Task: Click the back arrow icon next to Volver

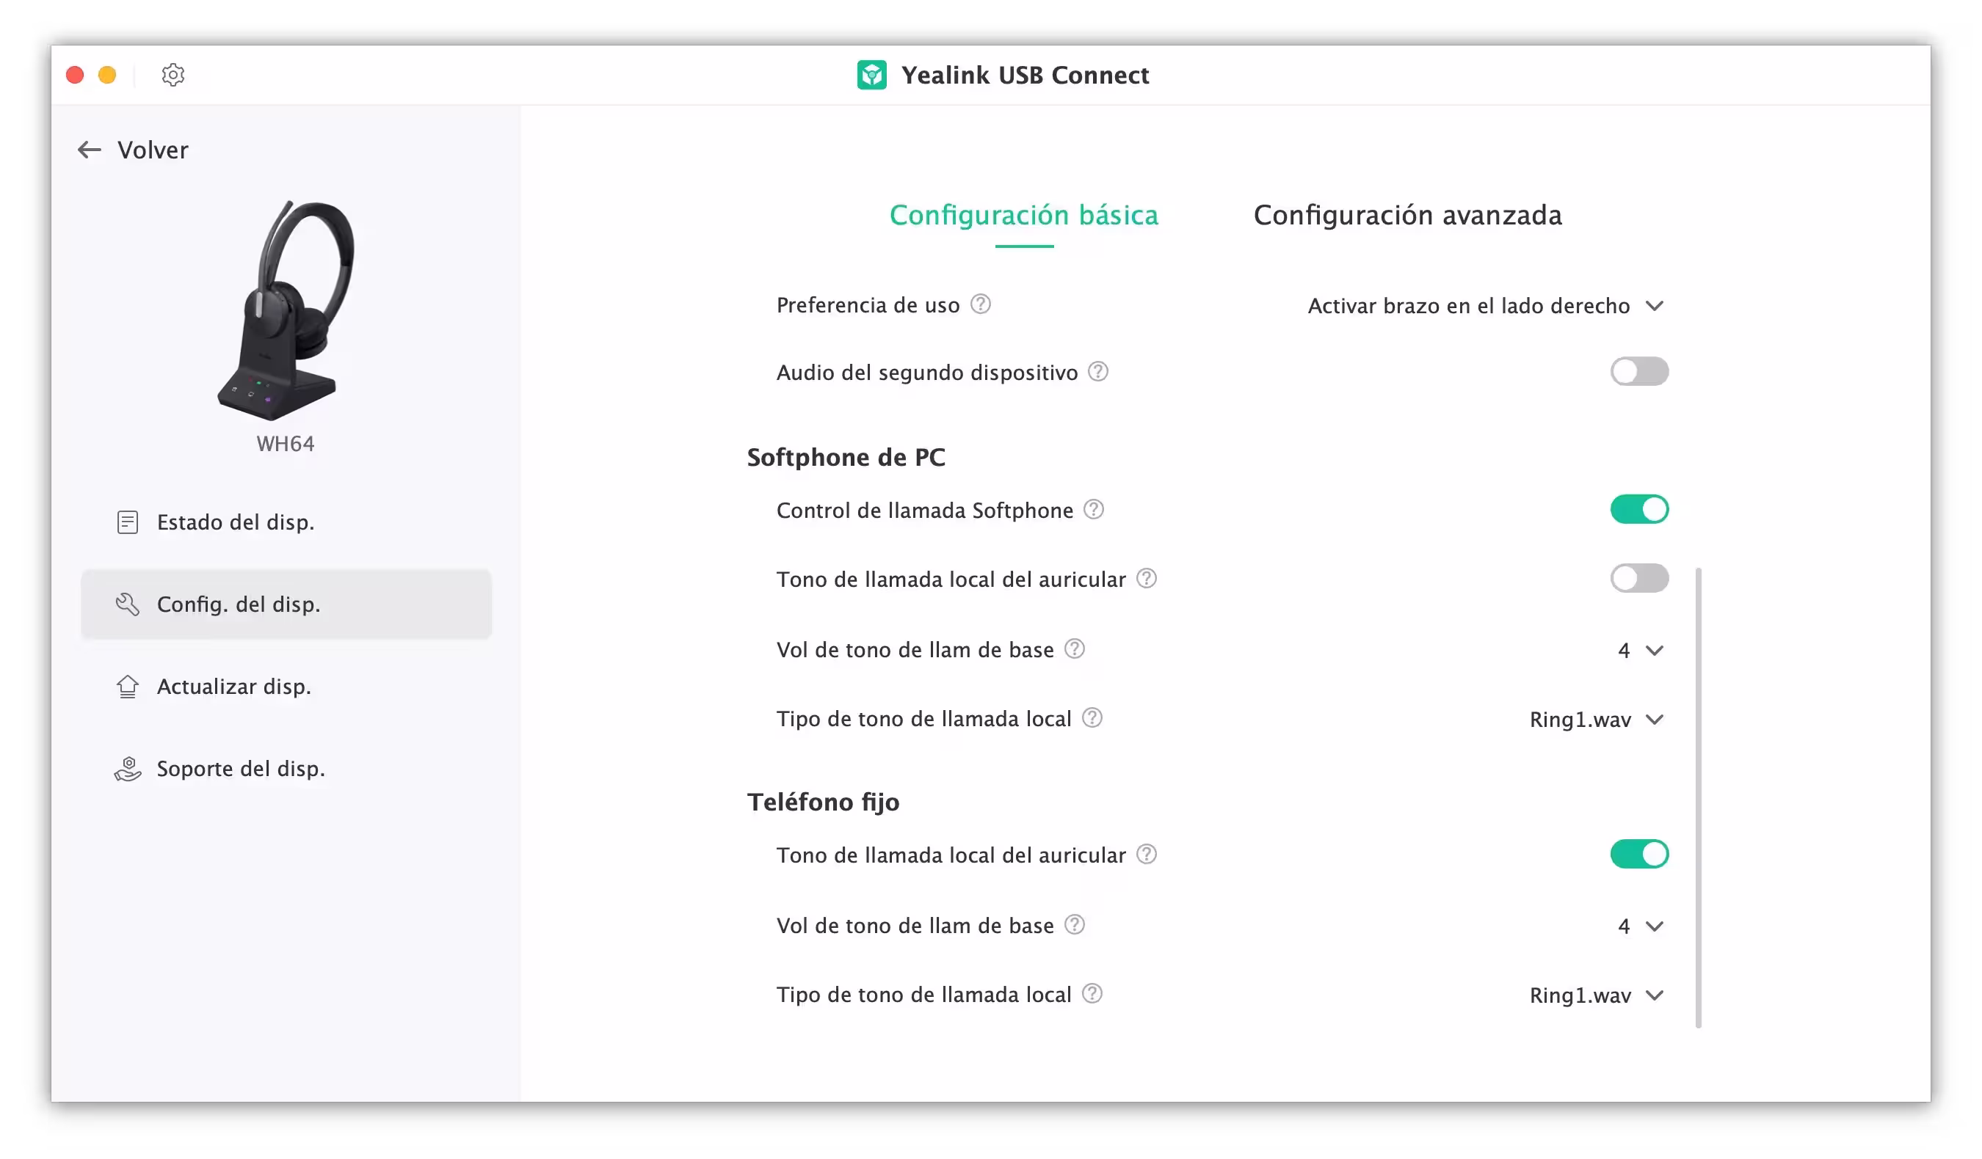Action: point(90,150)
